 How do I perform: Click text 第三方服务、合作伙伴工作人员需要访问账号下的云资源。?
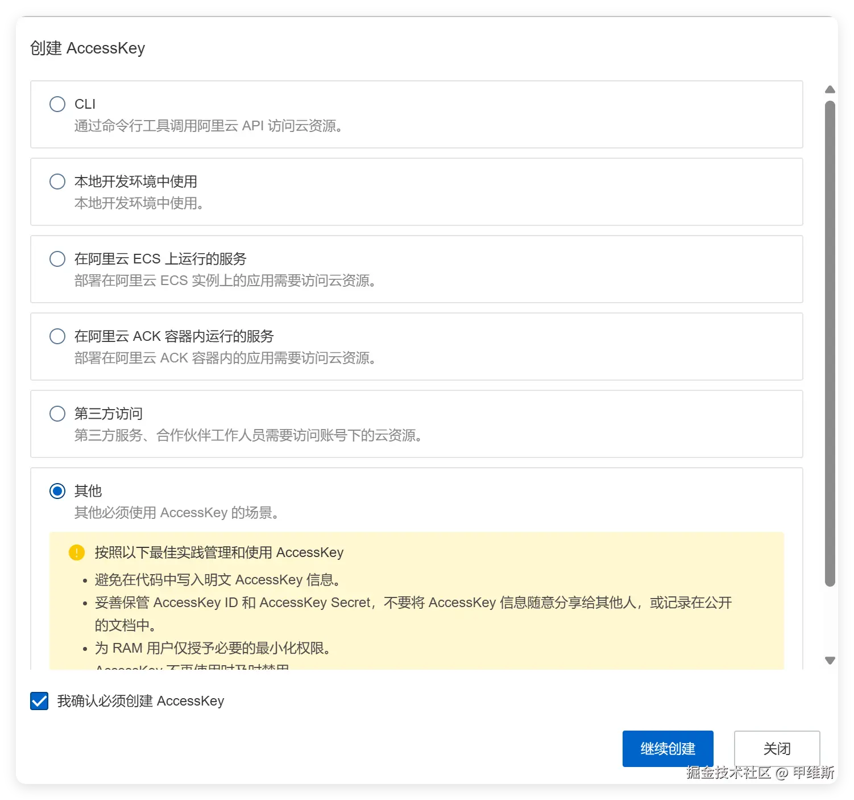[248, 435]
